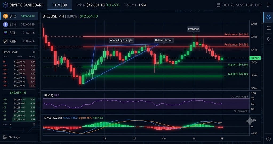Click the list icon at Order Book bottom

coord(34,124)
